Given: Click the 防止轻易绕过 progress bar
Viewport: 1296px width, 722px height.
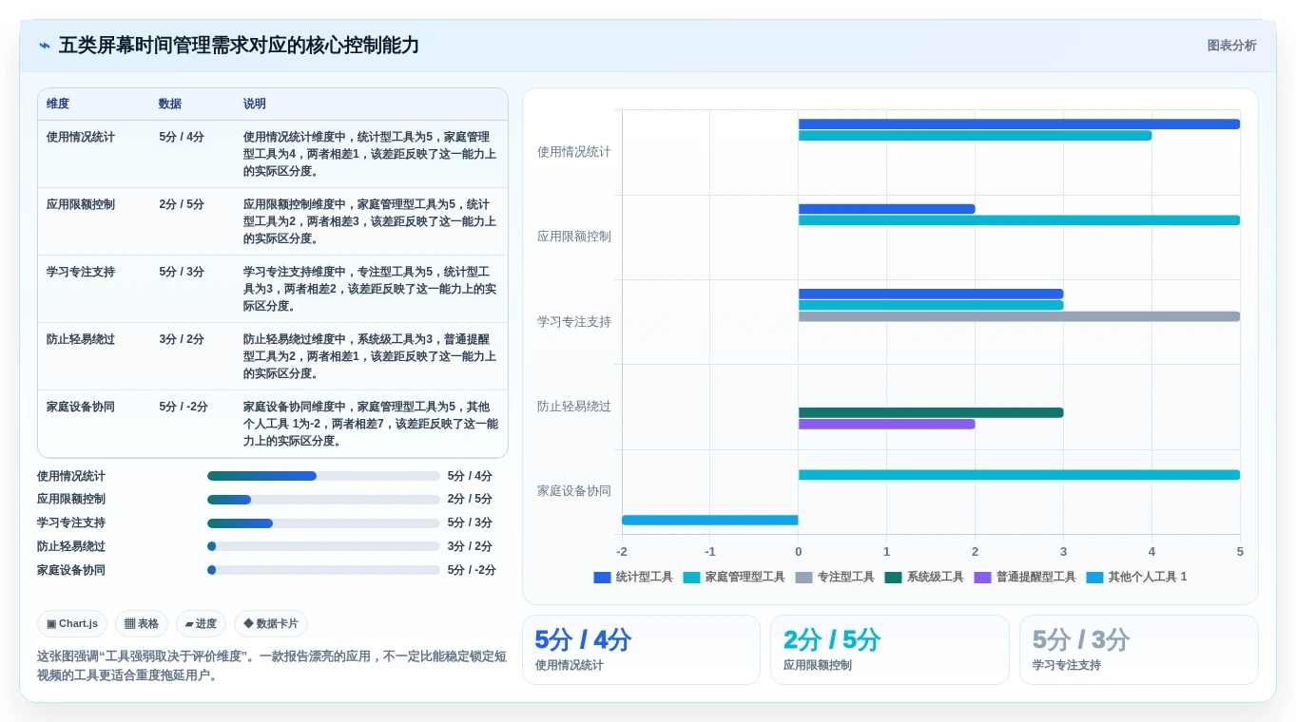Looking at the screenshot, I should point(323,546).
